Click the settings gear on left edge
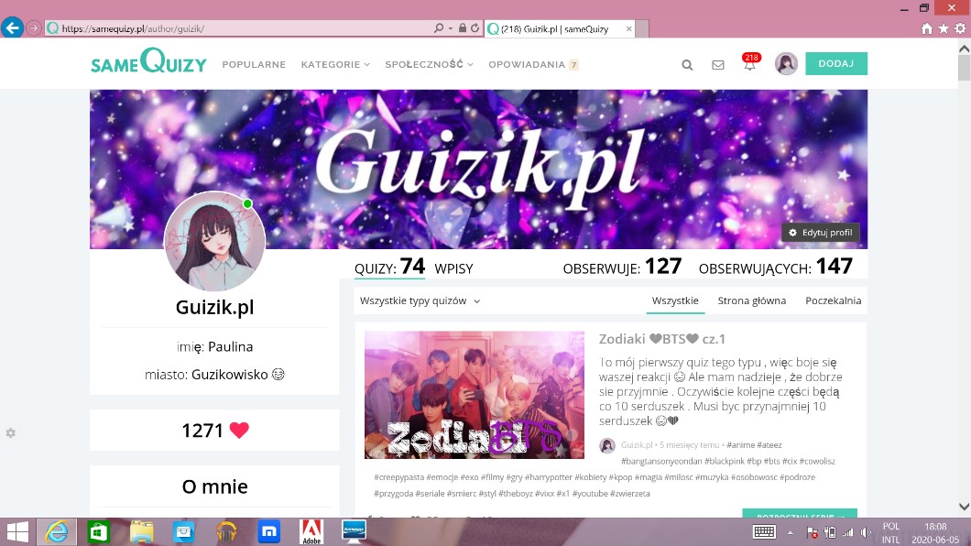 pos(11,432)
